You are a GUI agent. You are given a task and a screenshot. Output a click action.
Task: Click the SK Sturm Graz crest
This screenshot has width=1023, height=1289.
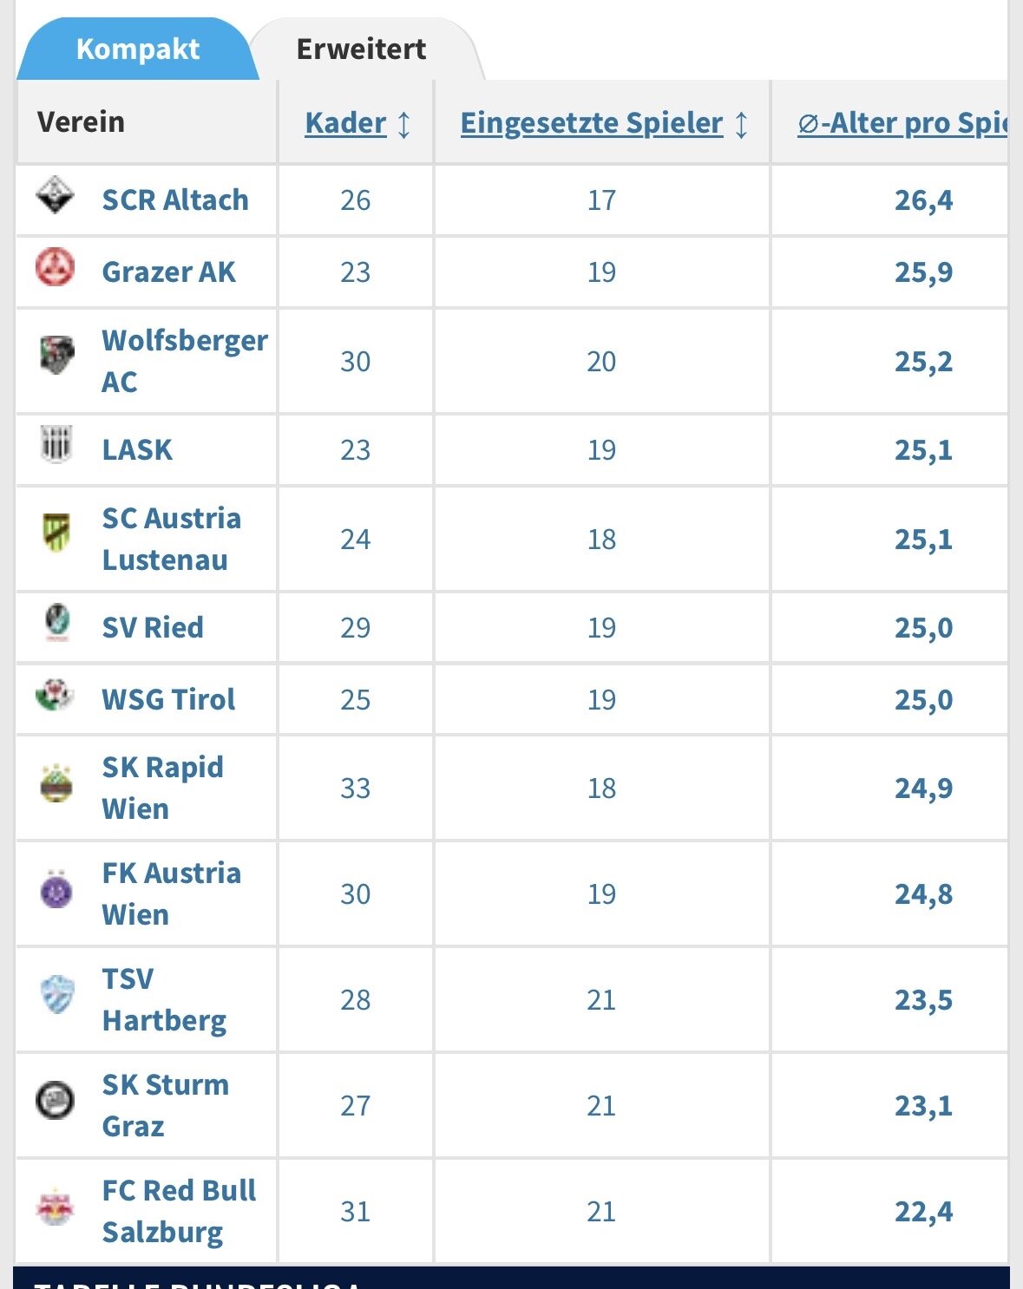pos(55,1102)
